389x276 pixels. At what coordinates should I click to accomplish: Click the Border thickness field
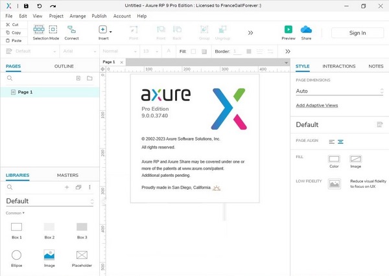237,51
